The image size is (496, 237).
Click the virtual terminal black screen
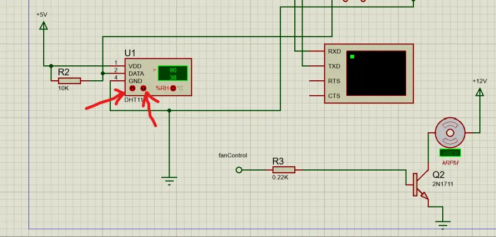(376, 73)
